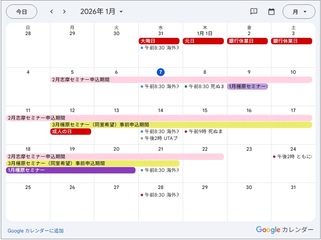Open the 大晦日 event on December 31
Screen dimensions: 321x240
click(x=159, y=41)
